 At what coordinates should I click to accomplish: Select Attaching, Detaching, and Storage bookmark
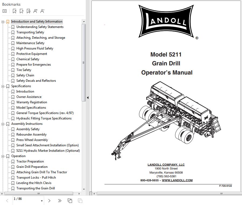point(41,38)
